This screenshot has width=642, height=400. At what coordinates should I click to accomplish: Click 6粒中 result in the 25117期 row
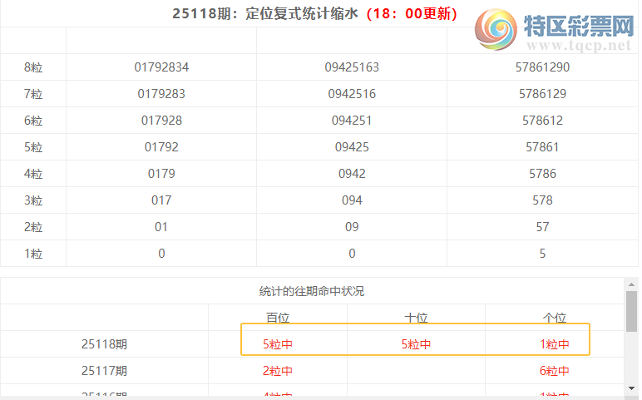(x=554, y=371)
